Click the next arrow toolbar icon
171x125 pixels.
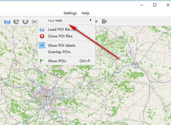[x=96, y=21]
